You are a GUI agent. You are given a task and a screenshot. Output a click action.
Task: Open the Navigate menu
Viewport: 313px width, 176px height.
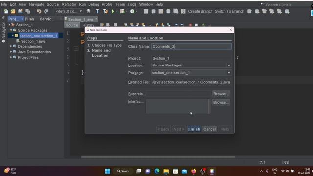tap(37, 4)
